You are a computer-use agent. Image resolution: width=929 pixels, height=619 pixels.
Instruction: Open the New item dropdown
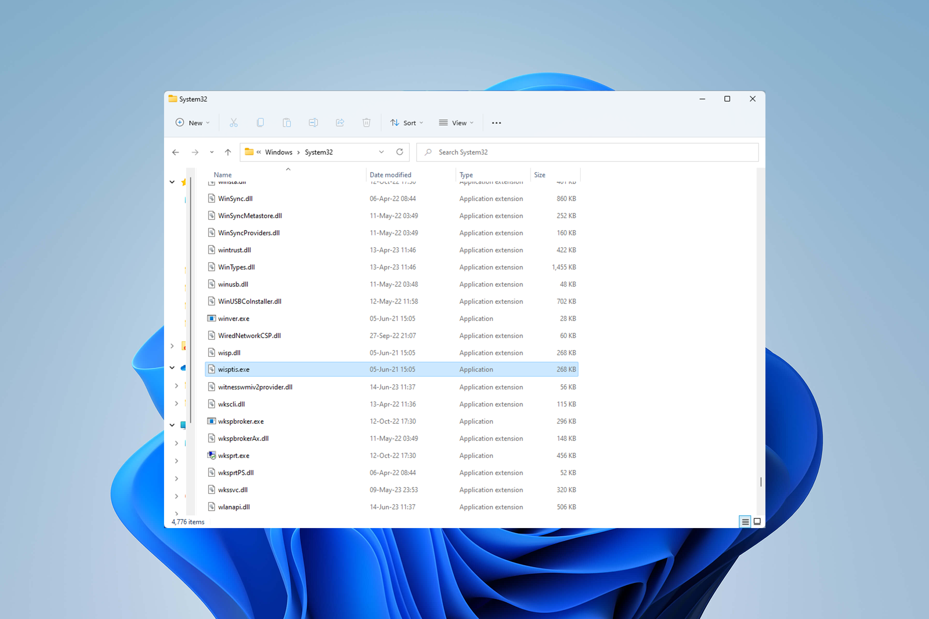point(193,123)
